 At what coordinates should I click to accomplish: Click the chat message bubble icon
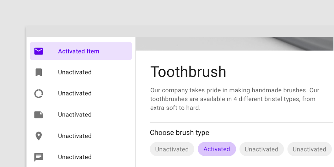click(x=39, y=157)
